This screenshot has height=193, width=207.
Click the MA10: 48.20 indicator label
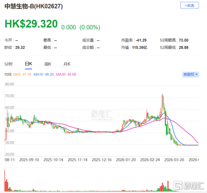44,74
